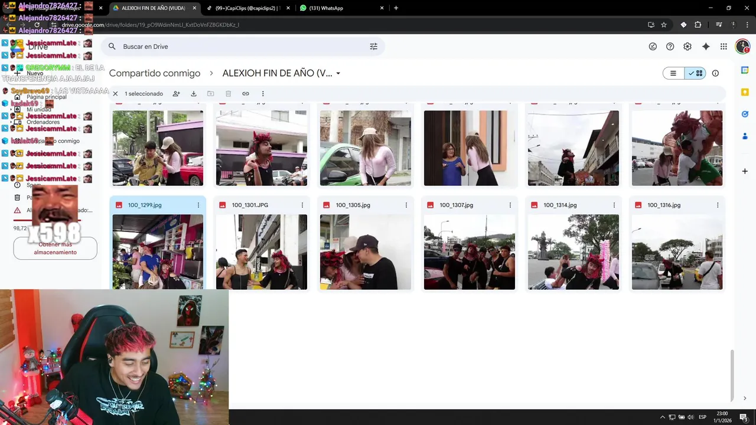The width and height of the screenshot is (756, 425).
Task: Open options menu for 100_1301.JPG
Action: click(x=302, y=205)
